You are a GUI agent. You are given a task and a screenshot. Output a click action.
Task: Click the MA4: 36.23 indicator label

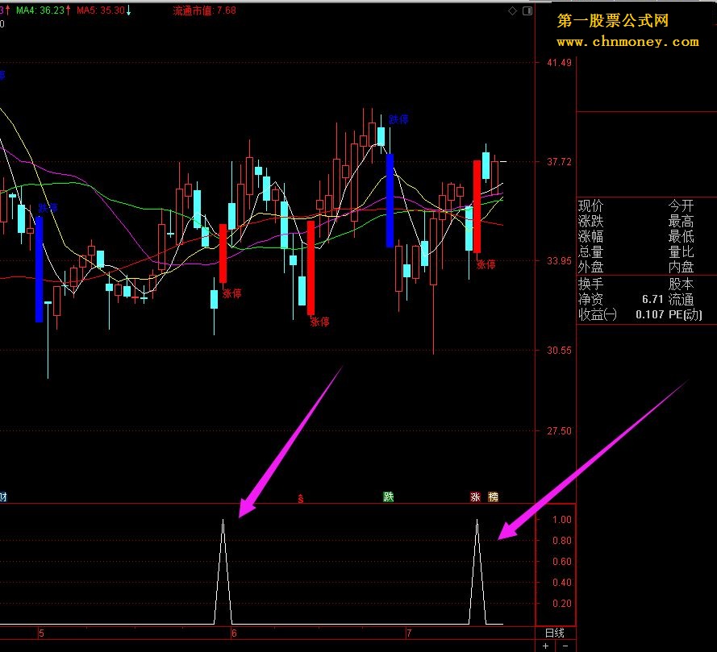pyautogui.click(x=44, y=10)
